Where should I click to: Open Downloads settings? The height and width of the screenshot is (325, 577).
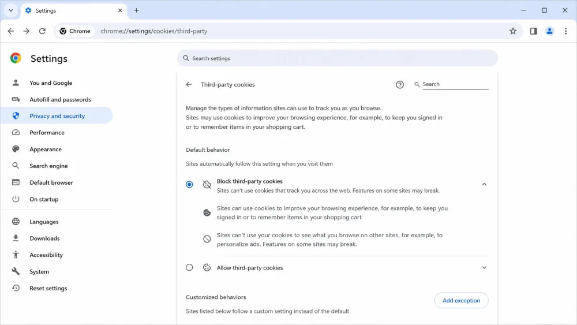(57, 238)
